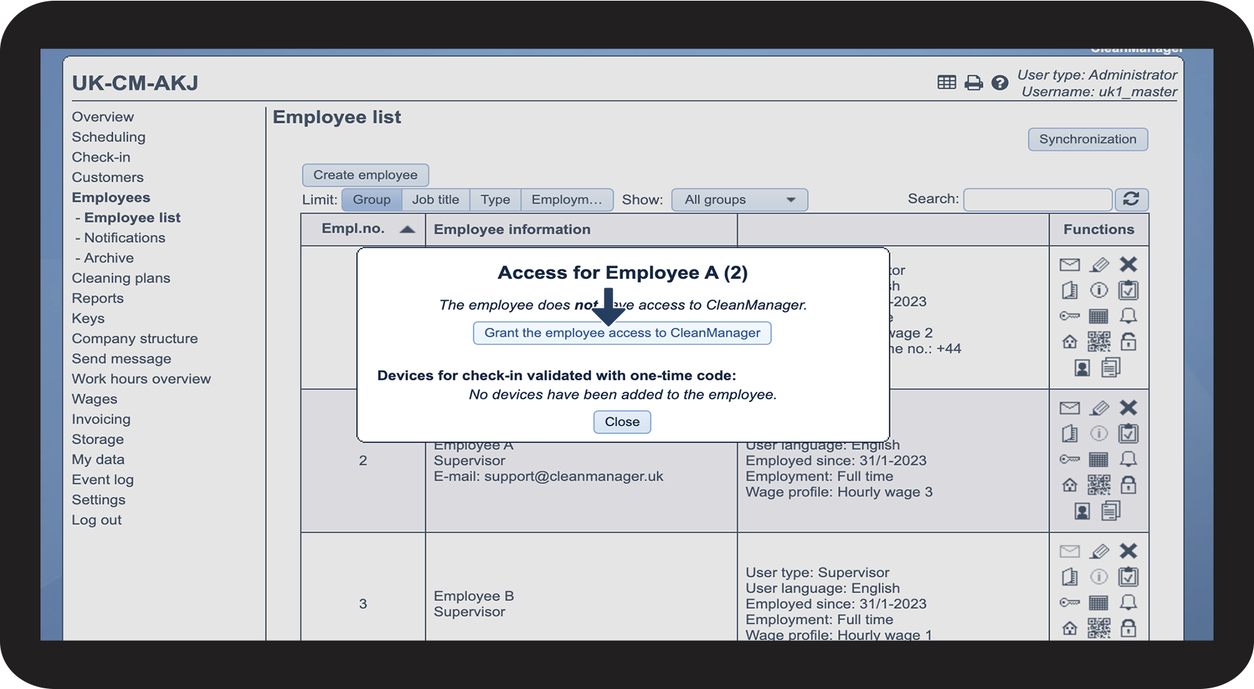Click Log out in the sidebar
The image size is (1254, 689).
(x=97, y=520)
